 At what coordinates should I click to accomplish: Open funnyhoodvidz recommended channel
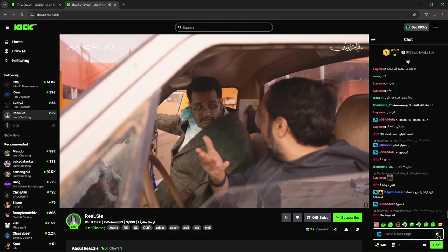[x=30, y=215]
